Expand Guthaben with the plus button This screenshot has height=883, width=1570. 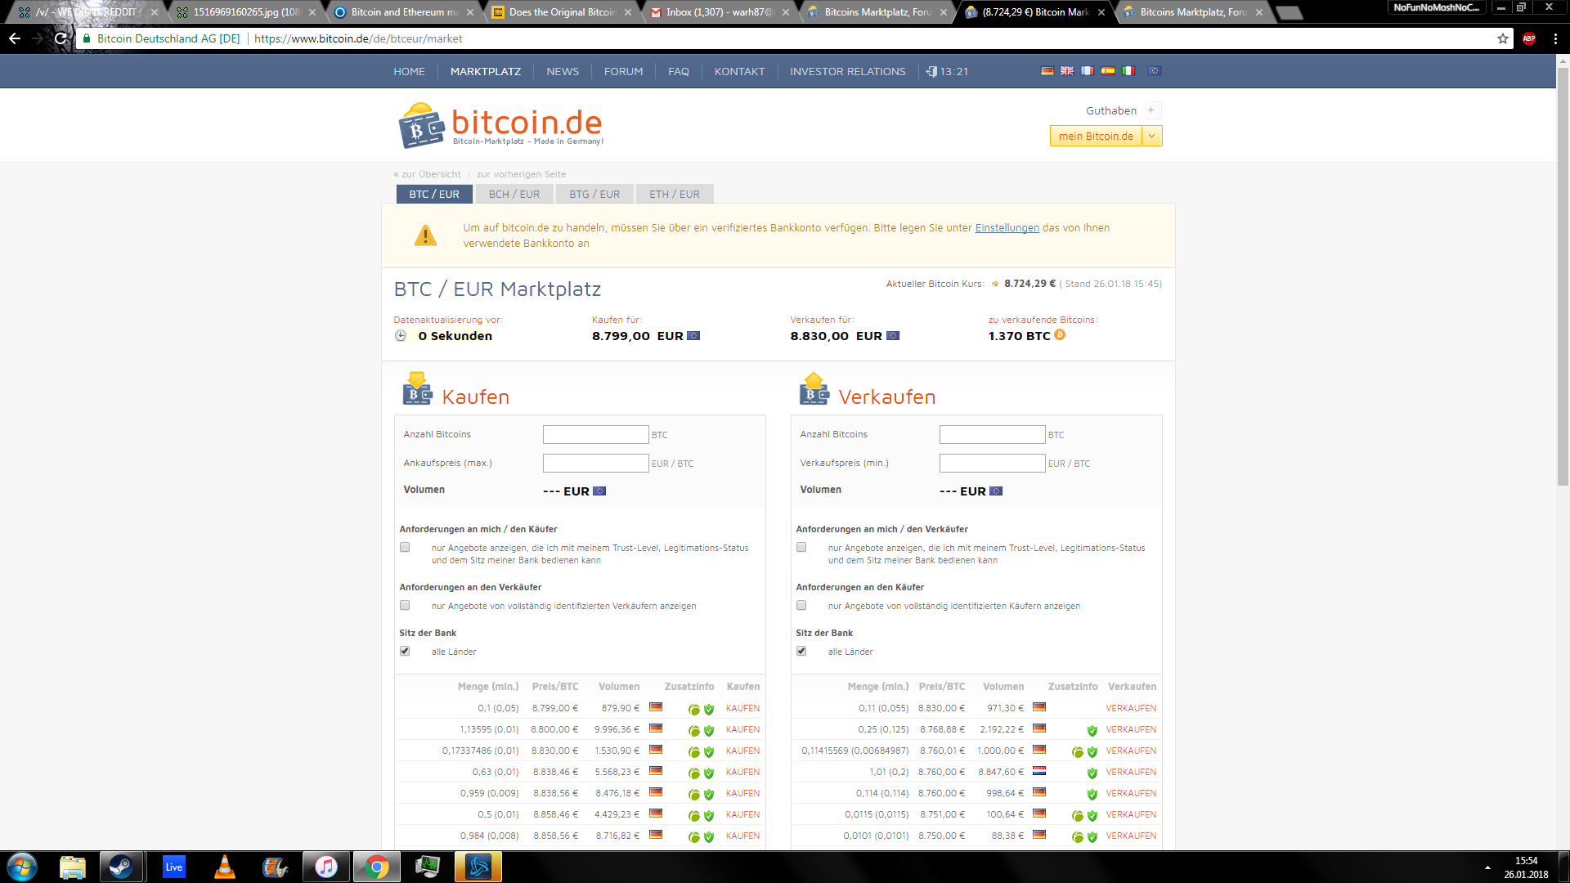[1151, 110]
